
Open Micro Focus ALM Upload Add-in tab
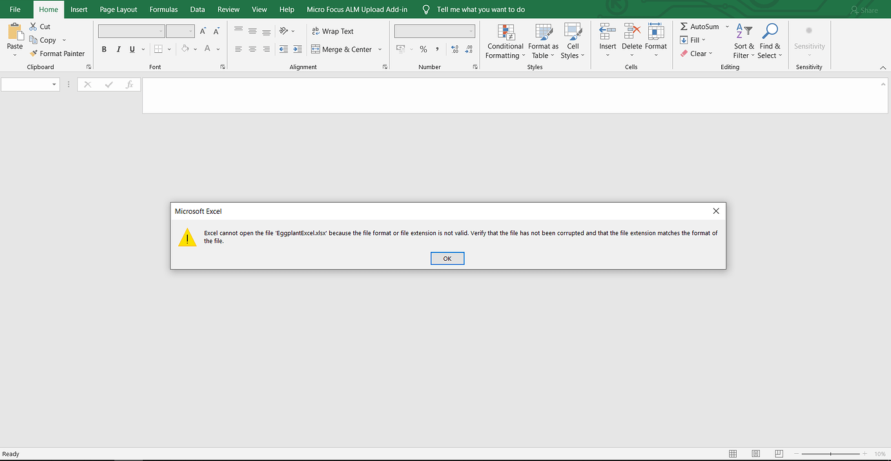coord(357,10)
